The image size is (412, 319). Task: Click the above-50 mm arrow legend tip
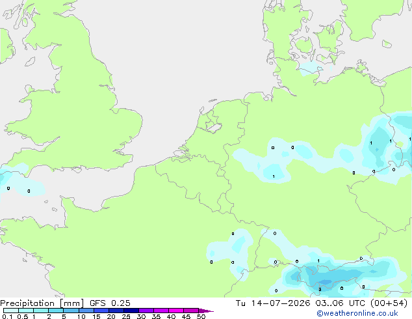coord(206,311)
